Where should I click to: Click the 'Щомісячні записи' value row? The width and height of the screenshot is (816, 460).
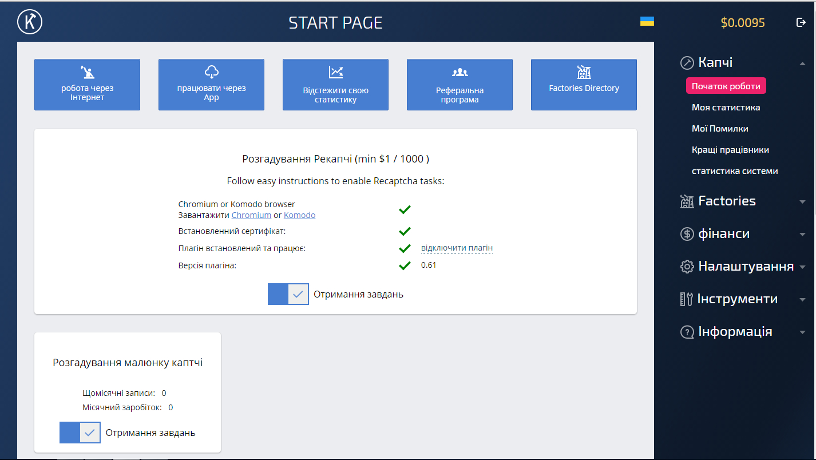[124, 393]
